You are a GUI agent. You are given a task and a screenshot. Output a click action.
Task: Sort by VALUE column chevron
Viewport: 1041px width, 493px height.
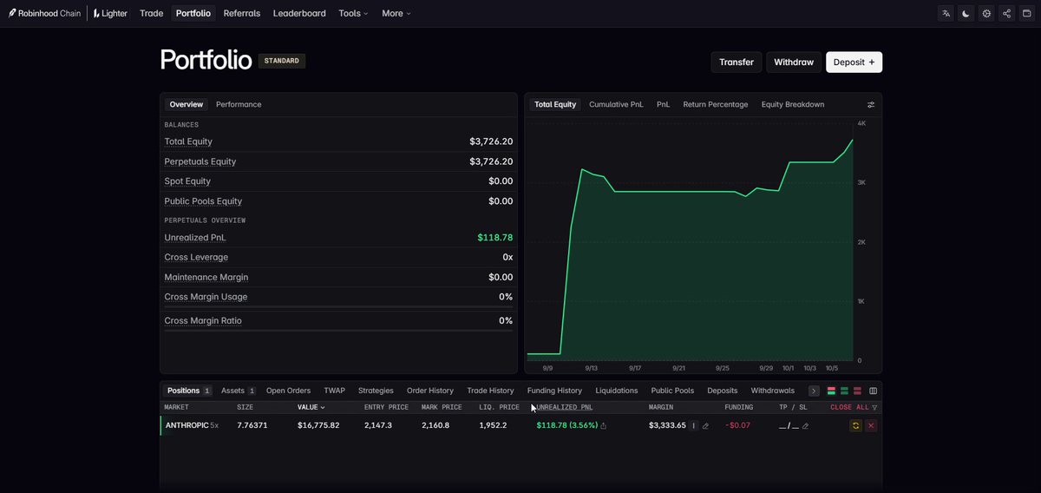pyautogui.click(x=323, y=407)
